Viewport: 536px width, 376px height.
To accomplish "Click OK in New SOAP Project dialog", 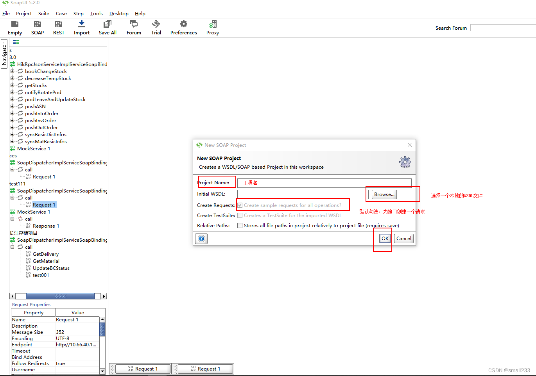I will (385, 238).
